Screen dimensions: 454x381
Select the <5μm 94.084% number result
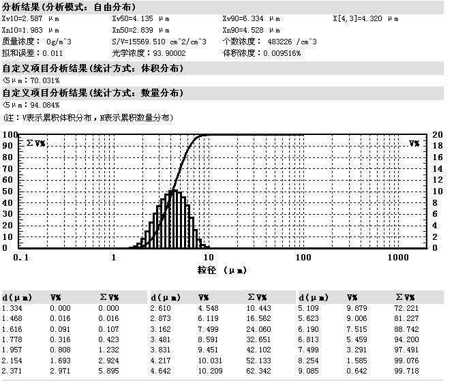coord(31,105)
